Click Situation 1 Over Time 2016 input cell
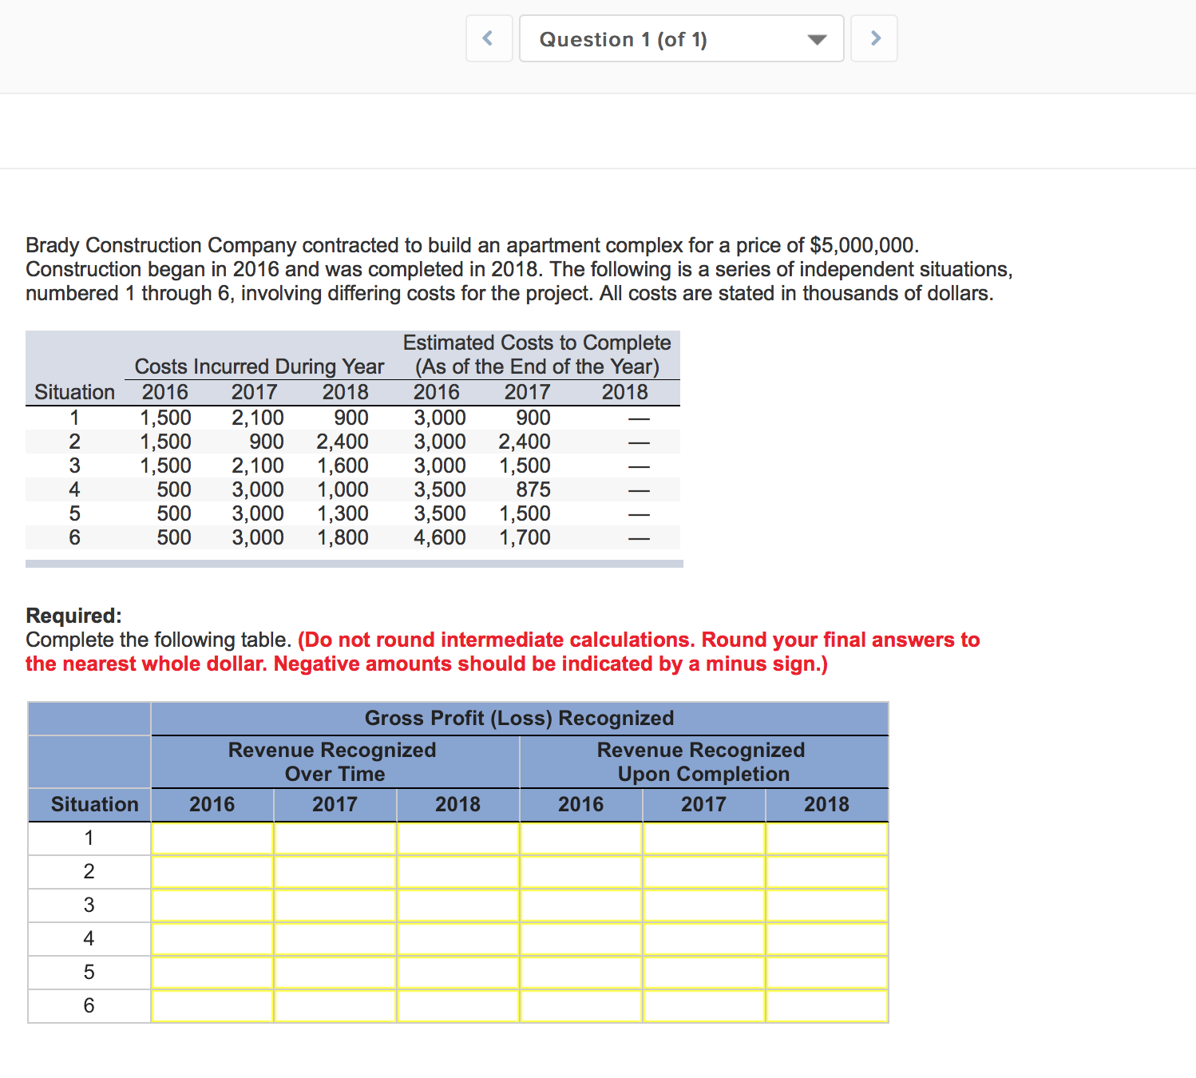 point(212,838)
